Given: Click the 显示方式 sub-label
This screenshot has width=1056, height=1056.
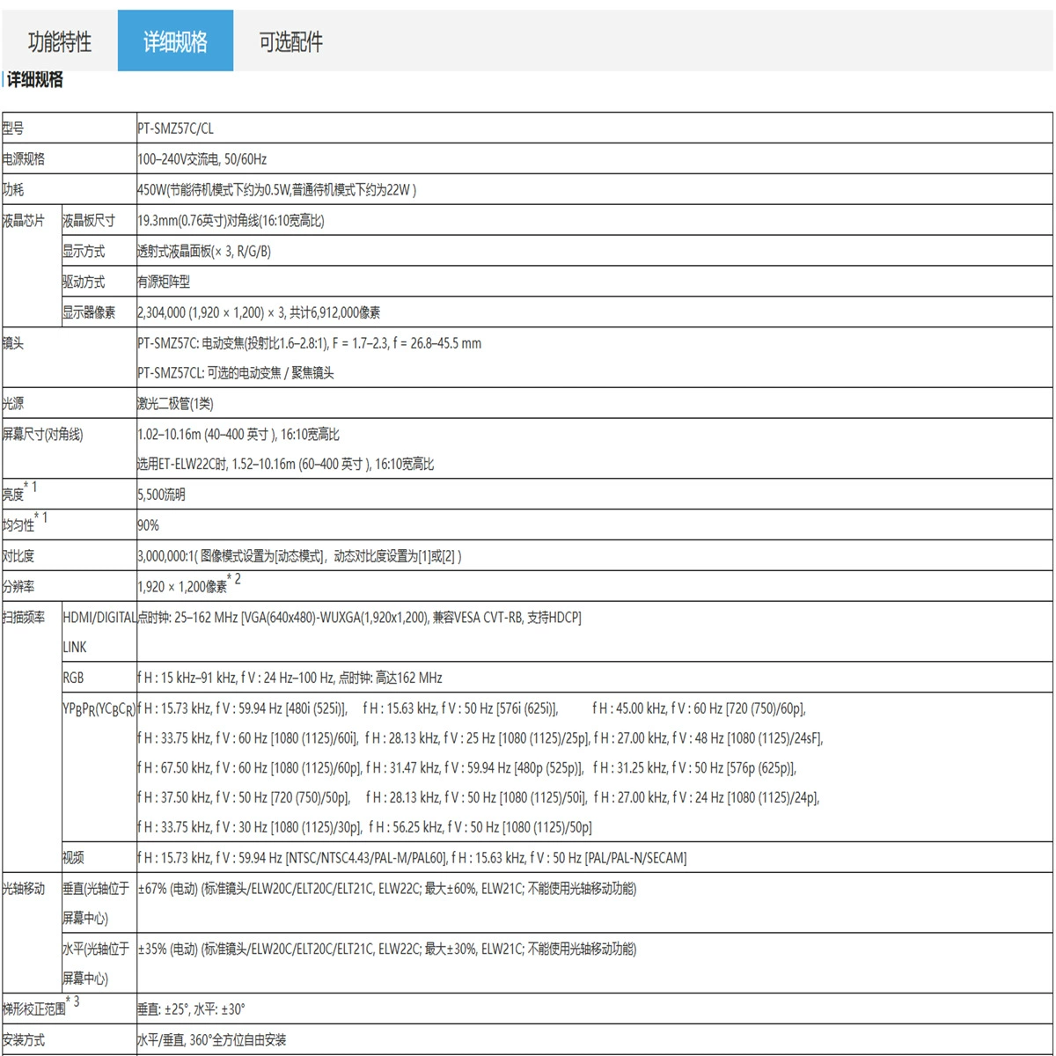Looking at the screenshot, I should 84,252.
